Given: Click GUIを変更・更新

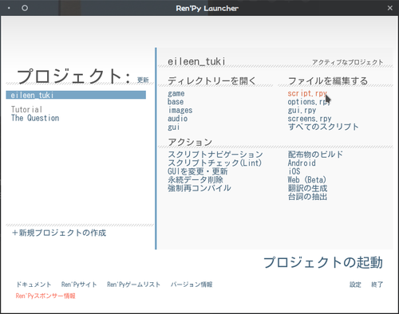Looking at the screenshot, I should (198, 171).
